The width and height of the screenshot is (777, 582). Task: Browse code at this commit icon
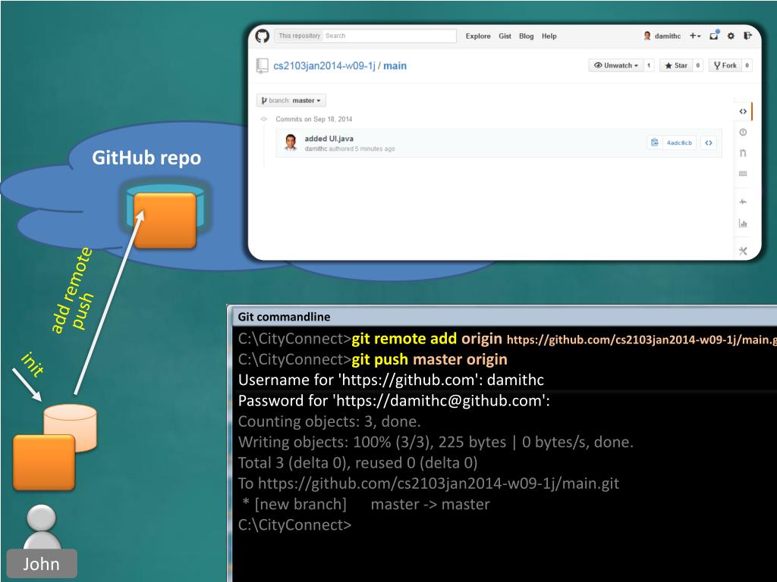coord(709,142)
